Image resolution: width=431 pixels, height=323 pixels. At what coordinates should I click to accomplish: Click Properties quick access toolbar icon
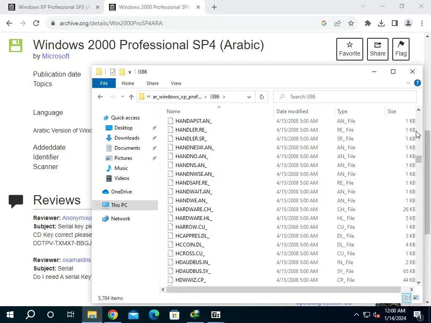tap(113, 72)
